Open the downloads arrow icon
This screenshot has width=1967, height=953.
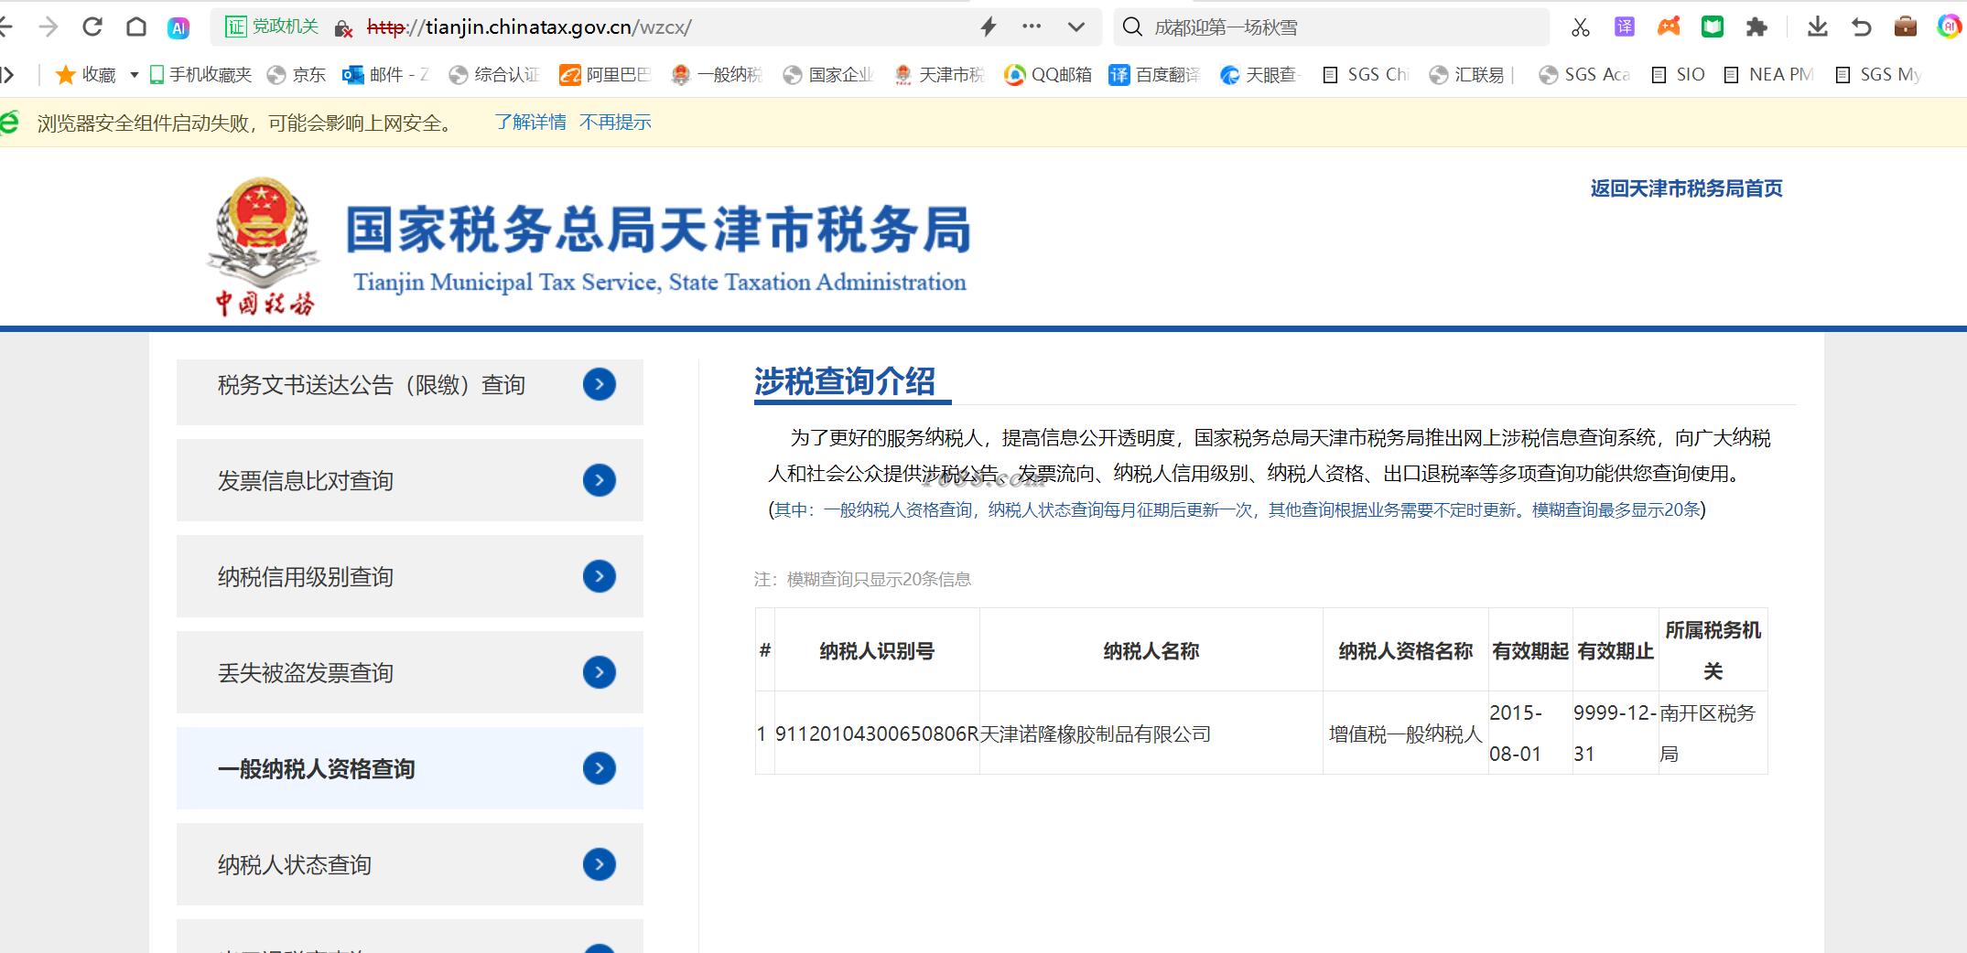coord(1818,27)
